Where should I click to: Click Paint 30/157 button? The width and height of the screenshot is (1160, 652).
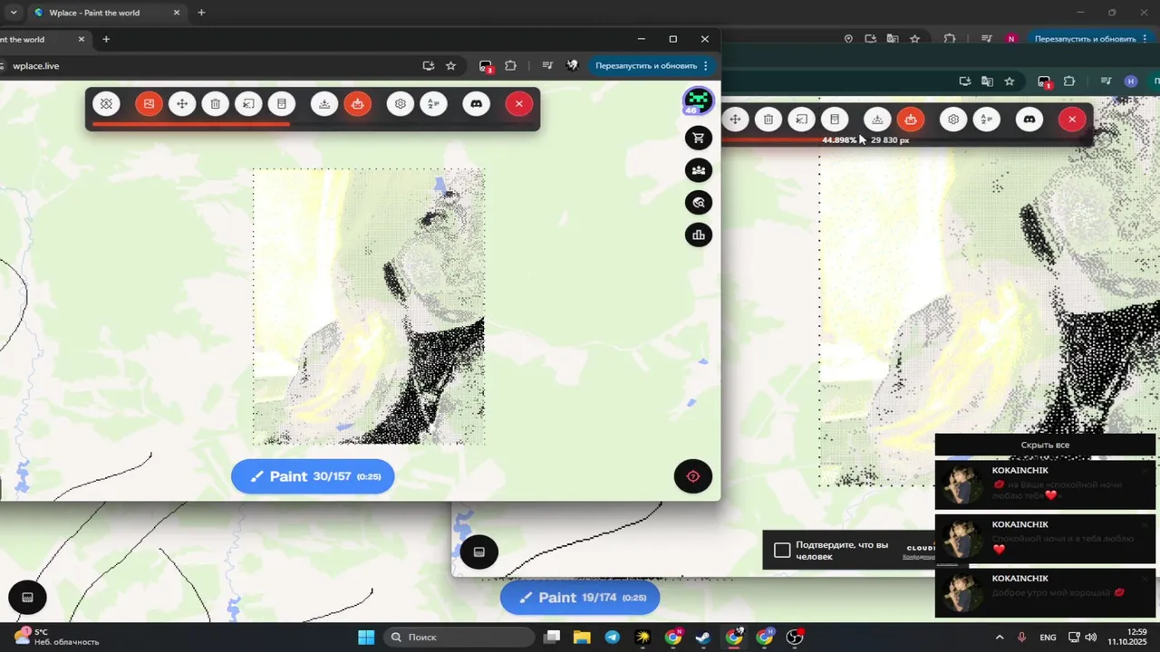tap(313, 476)
